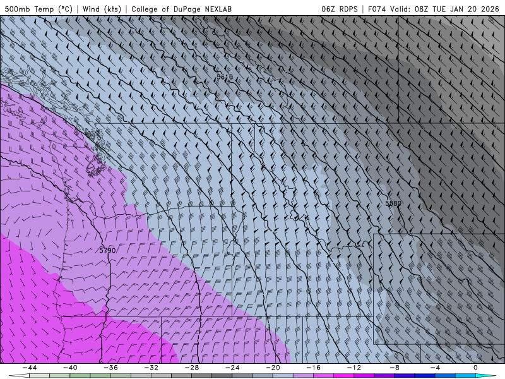The image size is (505, 379).
Task: Click the '-36' colorbar label
Action: click(110, 368)
